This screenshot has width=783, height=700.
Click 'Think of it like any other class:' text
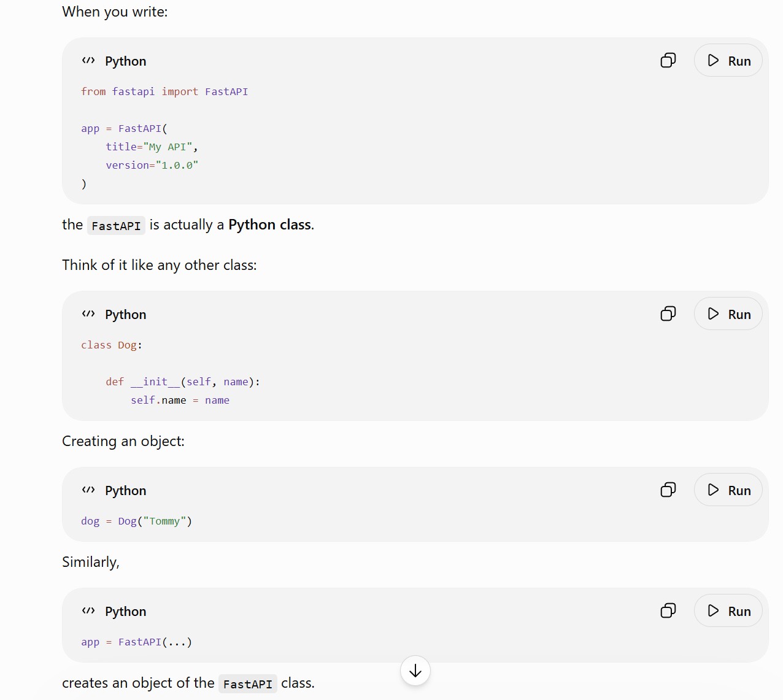pyautogui.click(x=160, y=265)
